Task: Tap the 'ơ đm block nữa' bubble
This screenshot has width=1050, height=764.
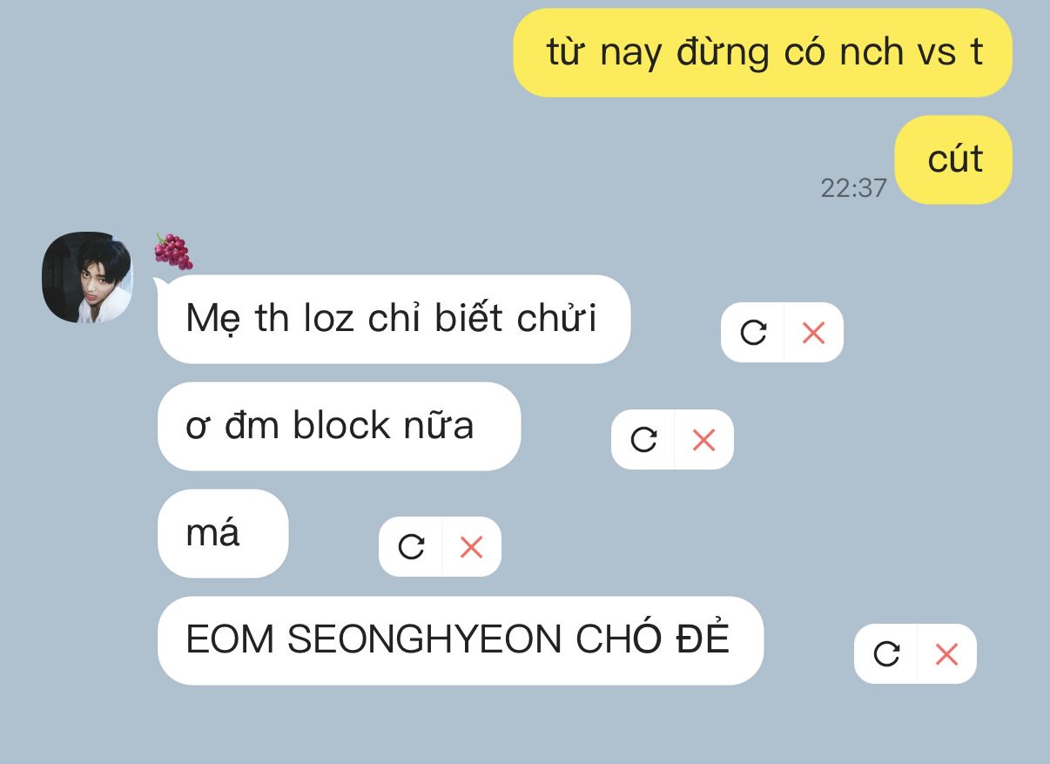Action: (339, 426)
